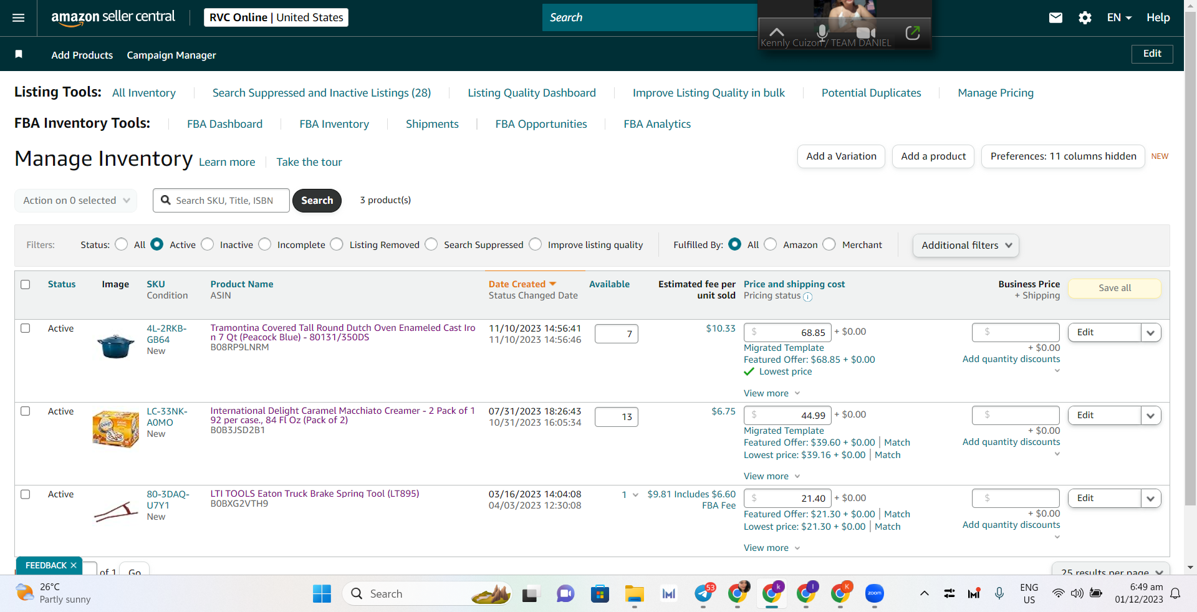Open Edit dropdown arrow for Creamer row
The width and height of the screenshot is (1197, 612).
click(1151, 415)
